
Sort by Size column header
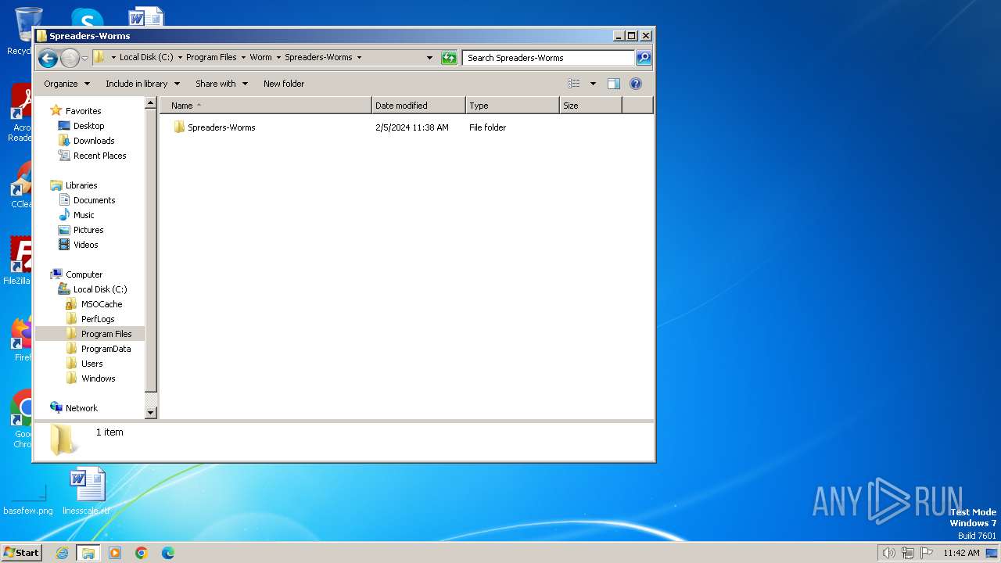(590, 106)
